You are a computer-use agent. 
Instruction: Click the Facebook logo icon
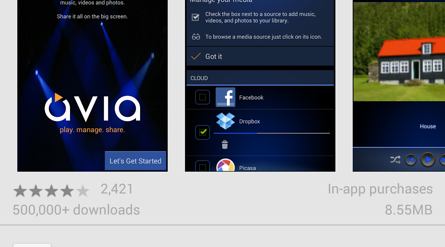point(225,97)
